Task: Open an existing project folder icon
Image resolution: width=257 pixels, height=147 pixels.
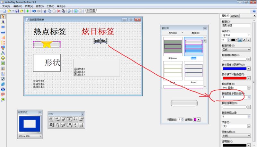Action: (x=9, y=11)
